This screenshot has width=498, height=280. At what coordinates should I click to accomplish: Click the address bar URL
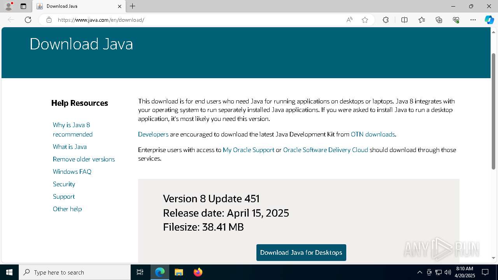(x=101, y=20)
